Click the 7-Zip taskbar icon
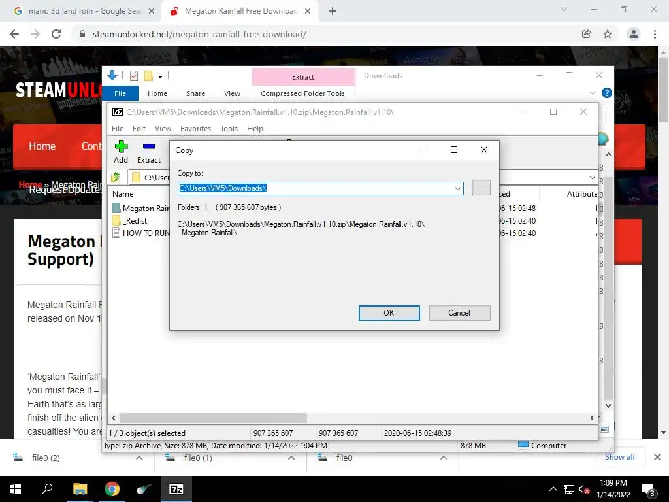 coord(176,489)
